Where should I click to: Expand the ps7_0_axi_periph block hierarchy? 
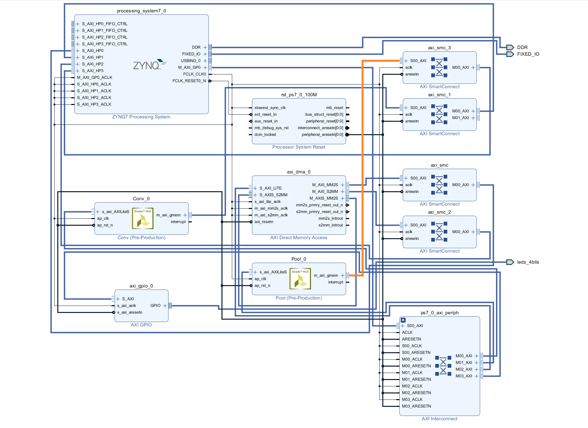403,320
